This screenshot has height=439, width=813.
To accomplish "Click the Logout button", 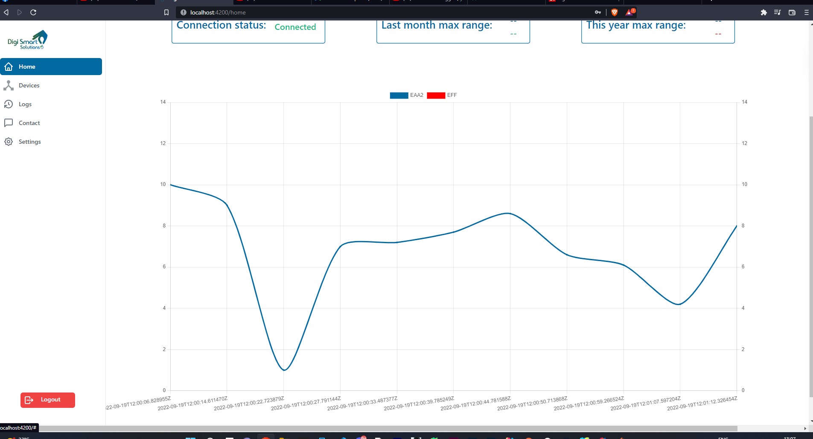I will 47,400.
